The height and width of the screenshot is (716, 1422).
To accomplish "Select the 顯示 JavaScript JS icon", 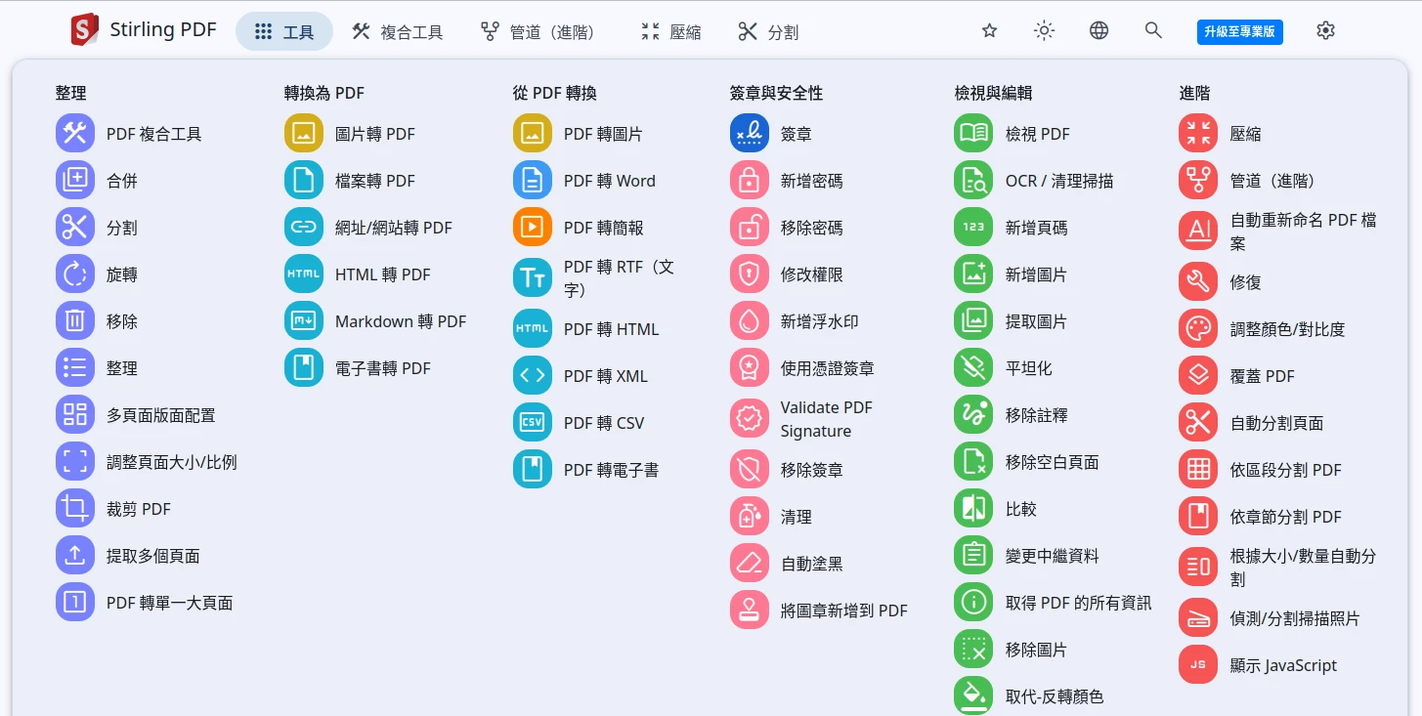I will pos(1198,664).
